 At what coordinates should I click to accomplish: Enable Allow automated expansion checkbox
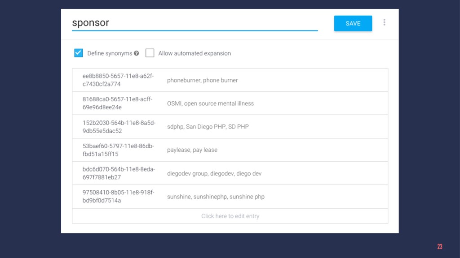point(150,53)
